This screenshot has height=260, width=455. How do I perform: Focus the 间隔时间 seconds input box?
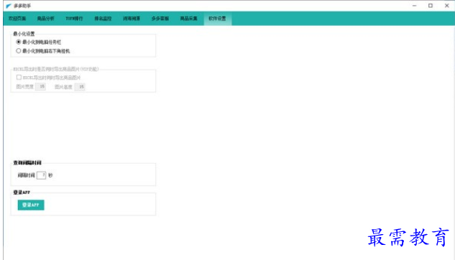(41, 175)
